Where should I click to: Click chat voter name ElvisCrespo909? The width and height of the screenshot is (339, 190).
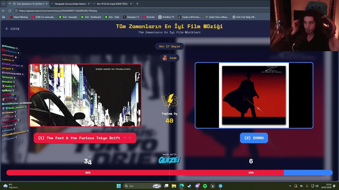[x=12, y=73]
